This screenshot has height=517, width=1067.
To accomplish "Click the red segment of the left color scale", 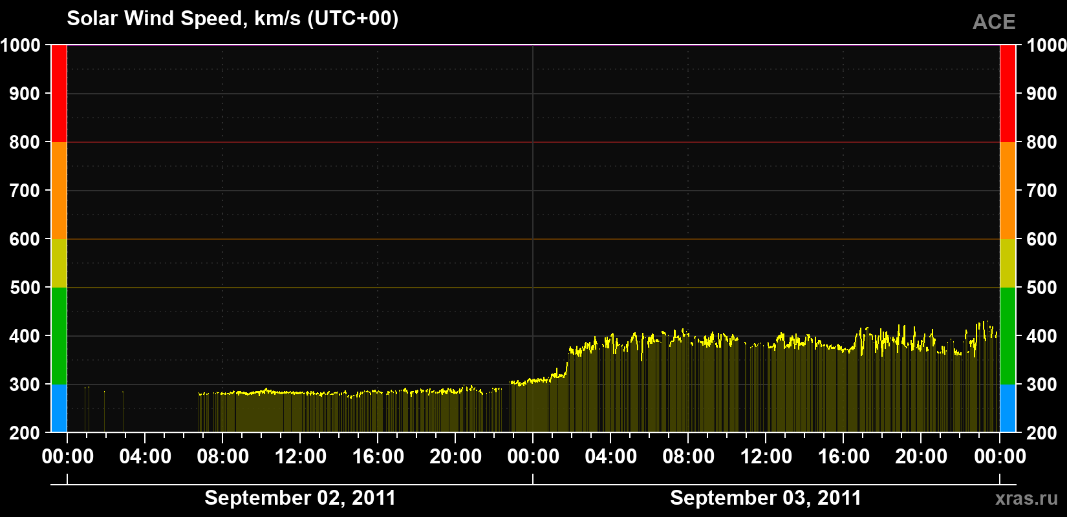I will pos(59,94).
